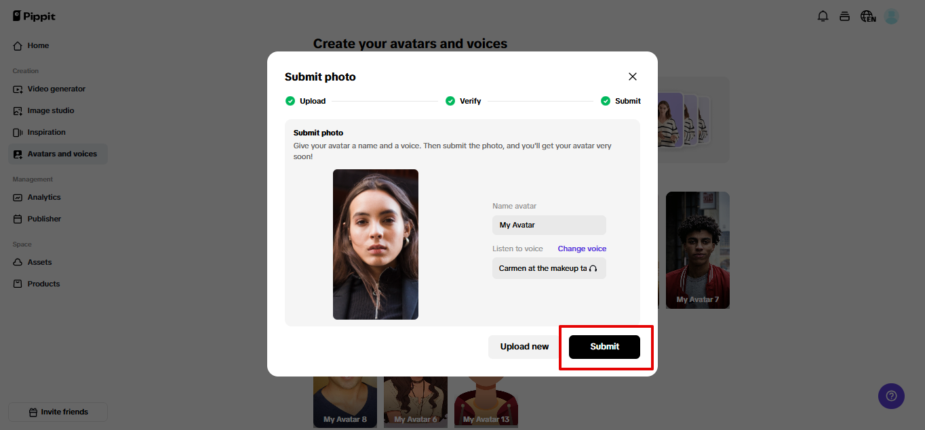The image size is (925, 430).
Task: Click the uploaded woman portrait photo
Action: [376, 244]
